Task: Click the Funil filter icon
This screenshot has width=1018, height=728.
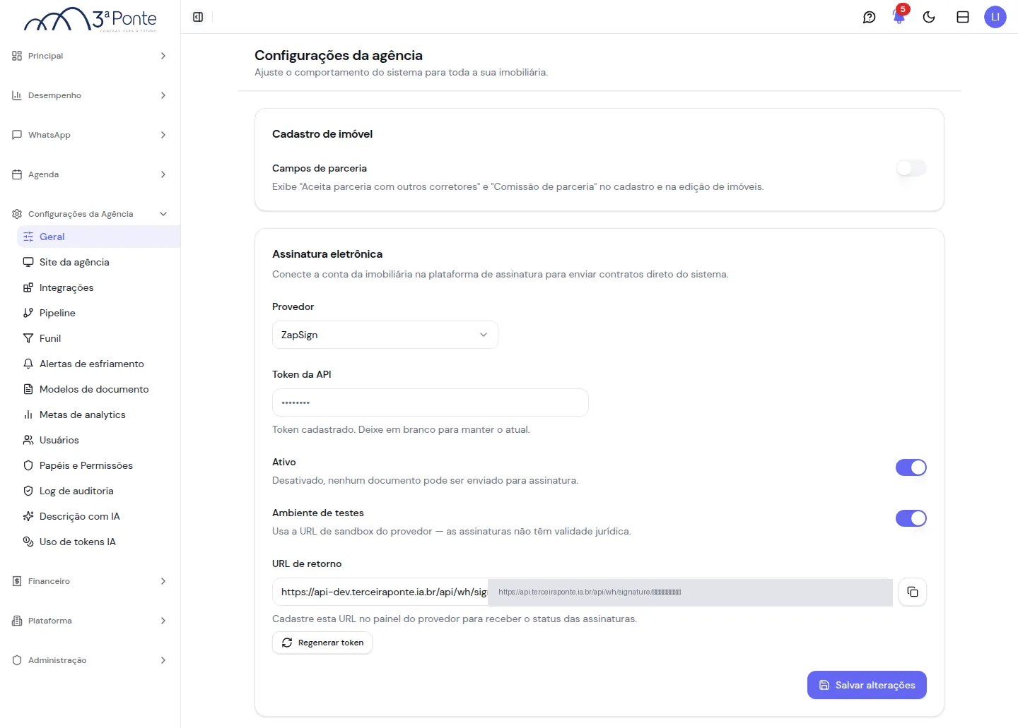Action: click(x=28, y=338)
